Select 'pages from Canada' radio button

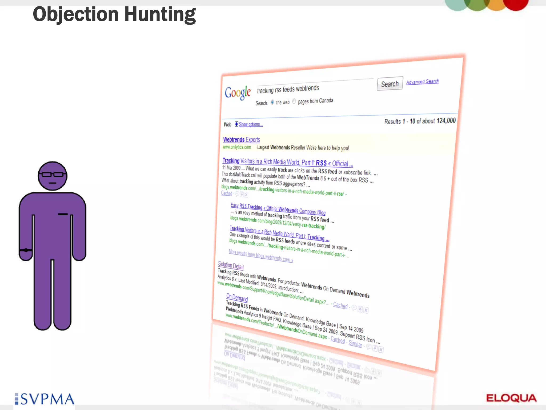[294, 101]
